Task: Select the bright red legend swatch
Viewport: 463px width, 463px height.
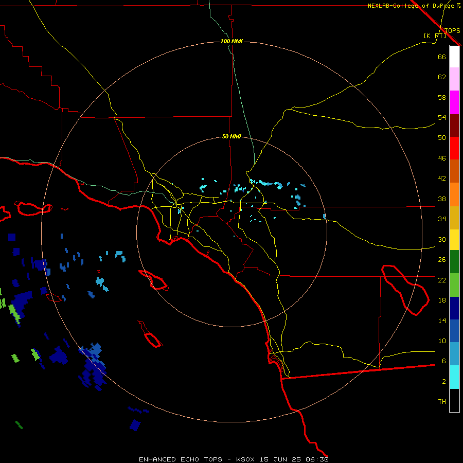Action: (x=454, y=148)
